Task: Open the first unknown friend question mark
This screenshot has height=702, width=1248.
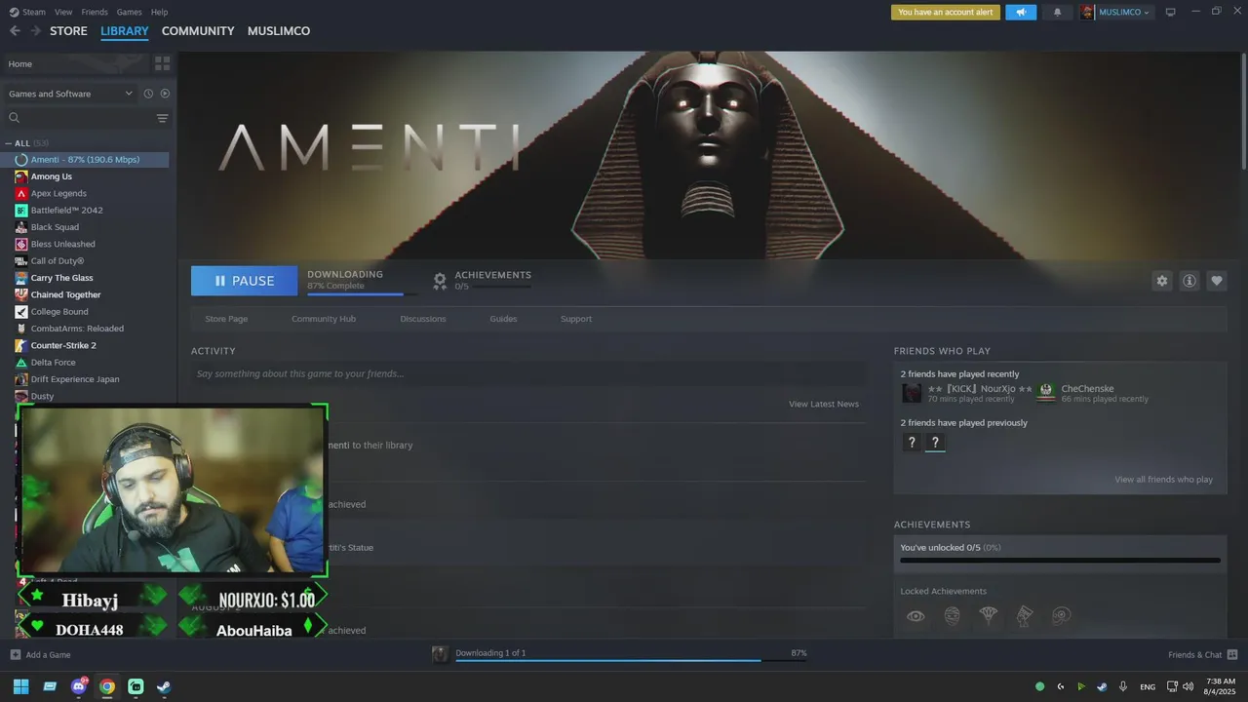Action: pyautogui.click(x=912, y=443)
